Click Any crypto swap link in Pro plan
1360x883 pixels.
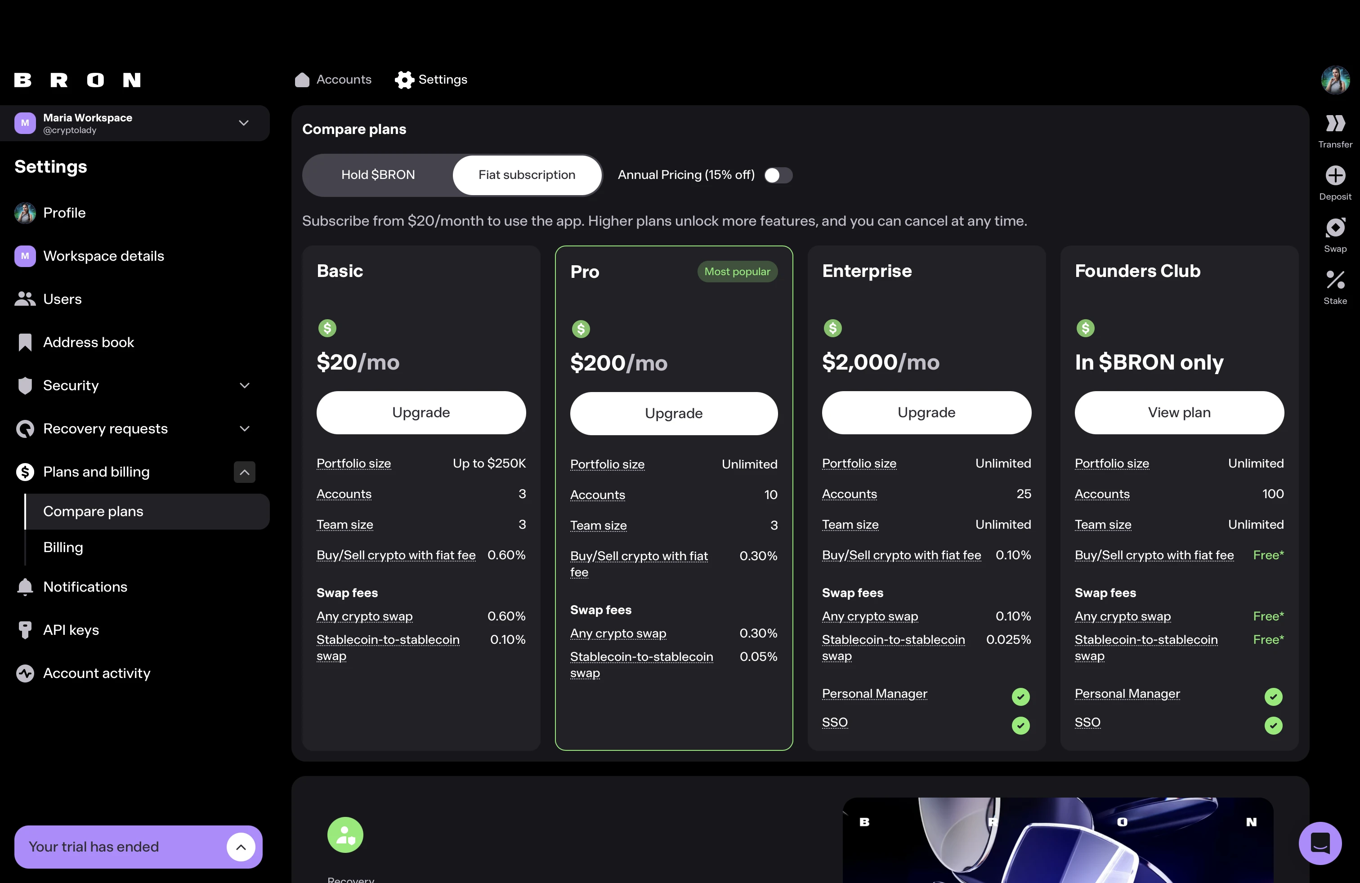point(618,633)
